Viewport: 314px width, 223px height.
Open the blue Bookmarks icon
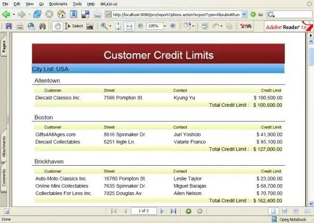tap(74, 14)
